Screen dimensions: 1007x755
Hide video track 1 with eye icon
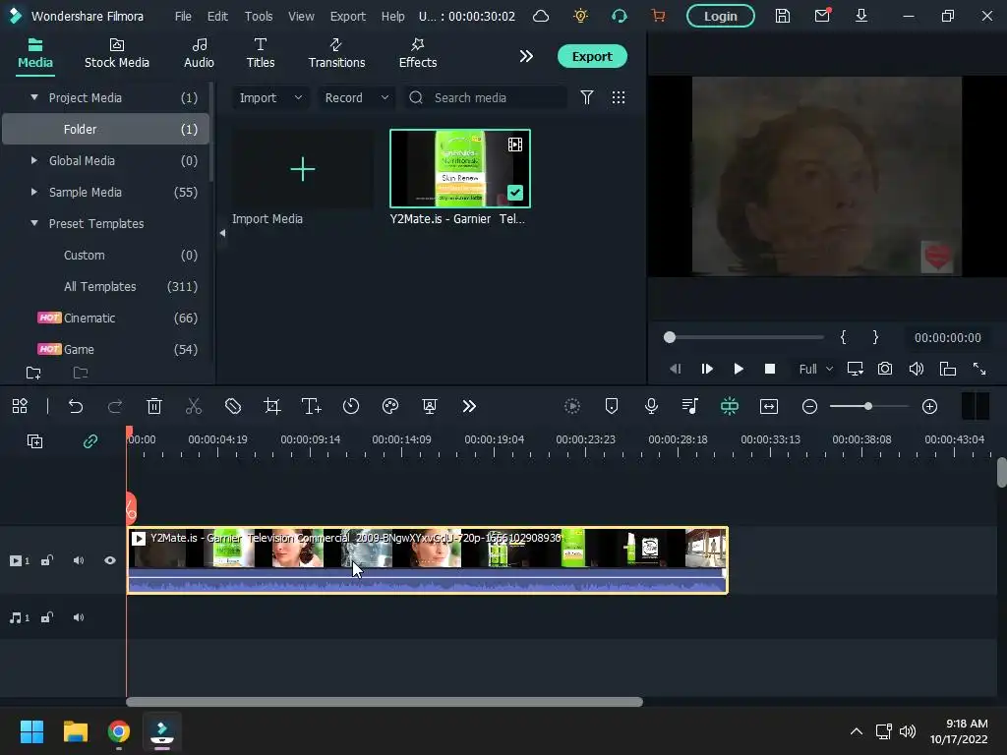point(110,561)
